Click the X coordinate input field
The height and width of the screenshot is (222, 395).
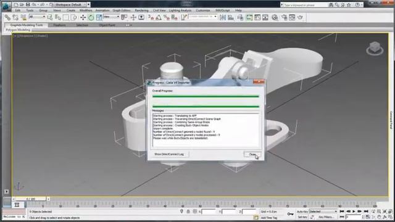209,212
